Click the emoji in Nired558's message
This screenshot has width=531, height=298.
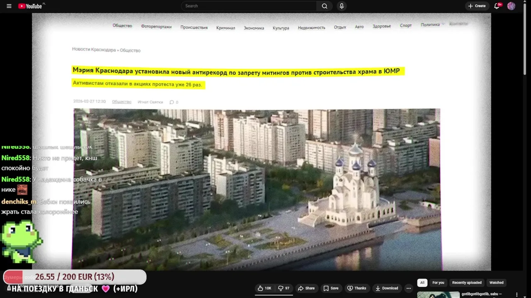point(22,190)
